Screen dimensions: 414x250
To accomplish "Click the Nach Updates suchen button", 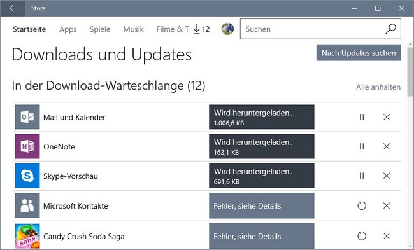I will 359,53.
